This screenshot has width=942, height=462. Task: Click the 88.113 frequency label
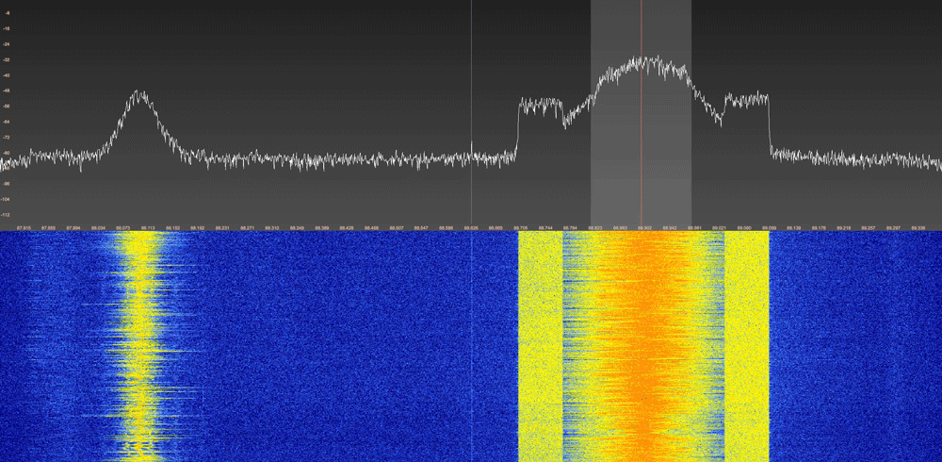coord(149,227)
